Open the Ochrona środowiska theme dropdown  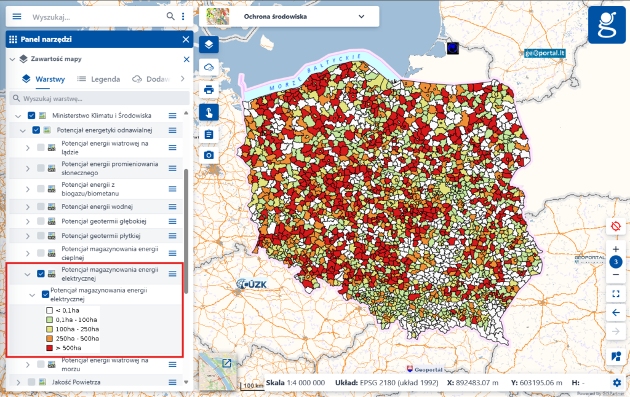pos(362,17)
